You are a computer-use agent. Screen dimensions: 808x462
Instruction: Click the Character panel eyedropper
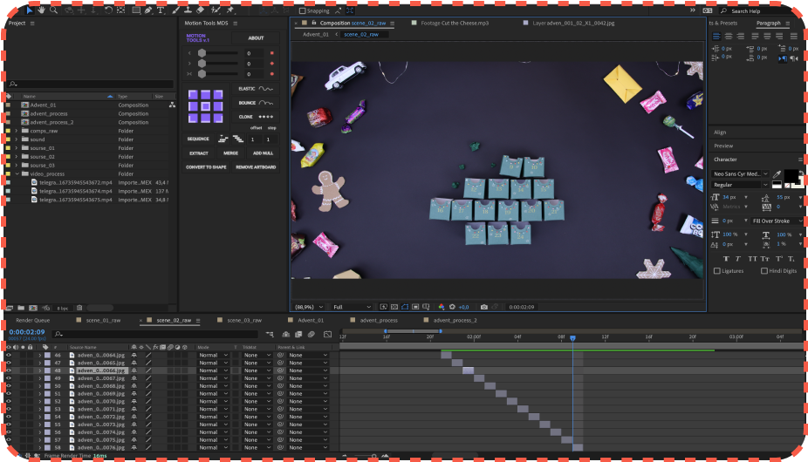777,174
